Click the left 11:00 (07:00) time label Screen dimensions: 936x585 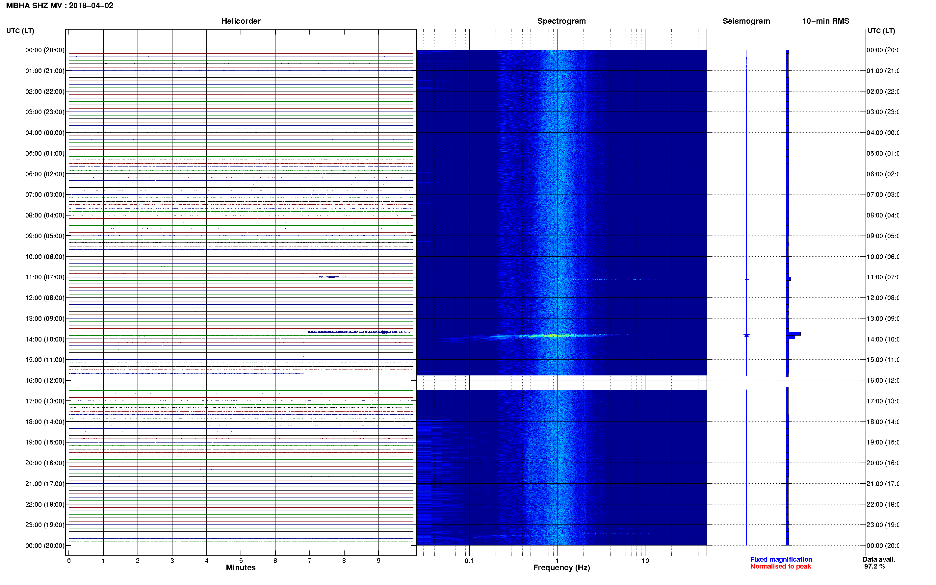coord(45,277)
